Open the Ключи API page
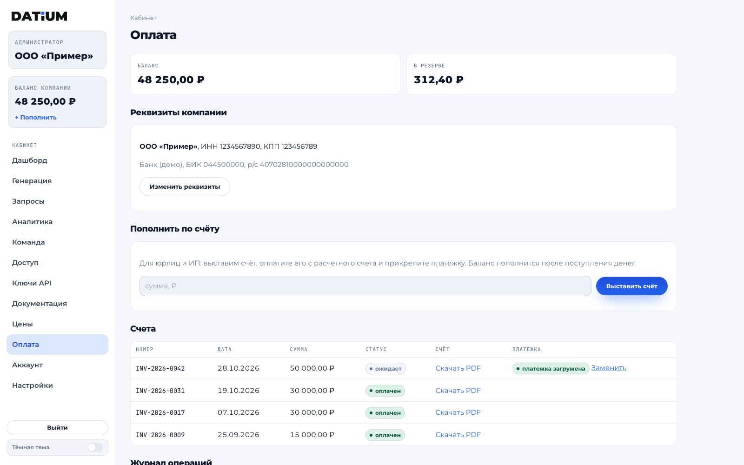Viewport: 744px width, 465px height. (x=57, y=283)
